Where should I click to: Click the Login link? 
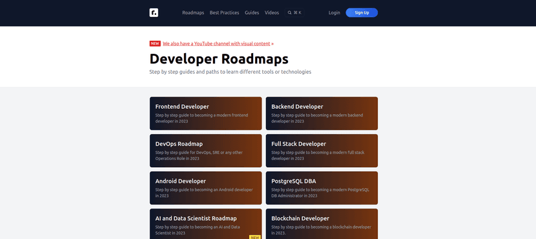(334, 13)
